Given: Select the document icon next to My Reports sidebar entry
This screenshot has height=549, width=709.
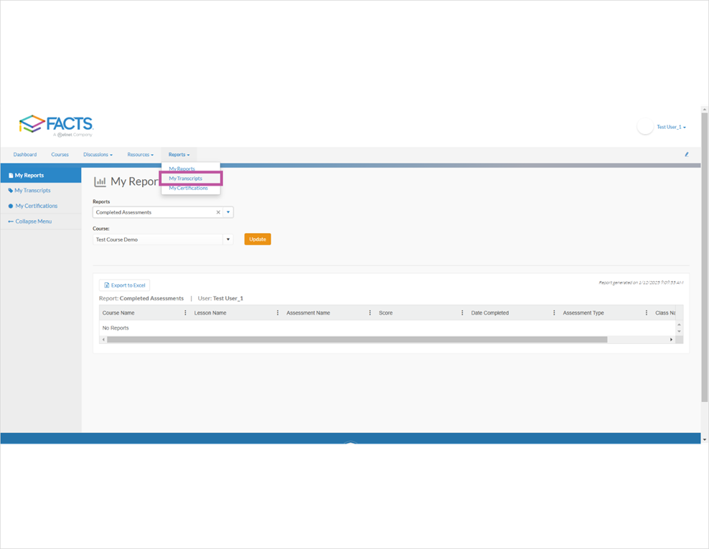Looking at the screenshot, I should [9, 175].
